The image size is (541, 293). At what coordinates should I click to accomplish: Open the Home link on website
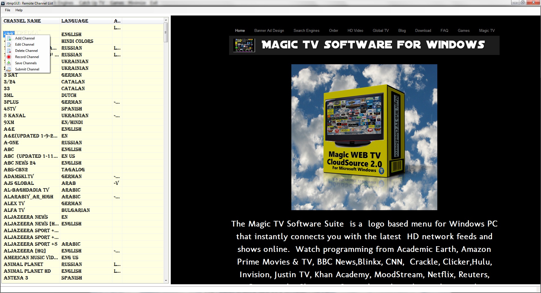tap(240, 30)
